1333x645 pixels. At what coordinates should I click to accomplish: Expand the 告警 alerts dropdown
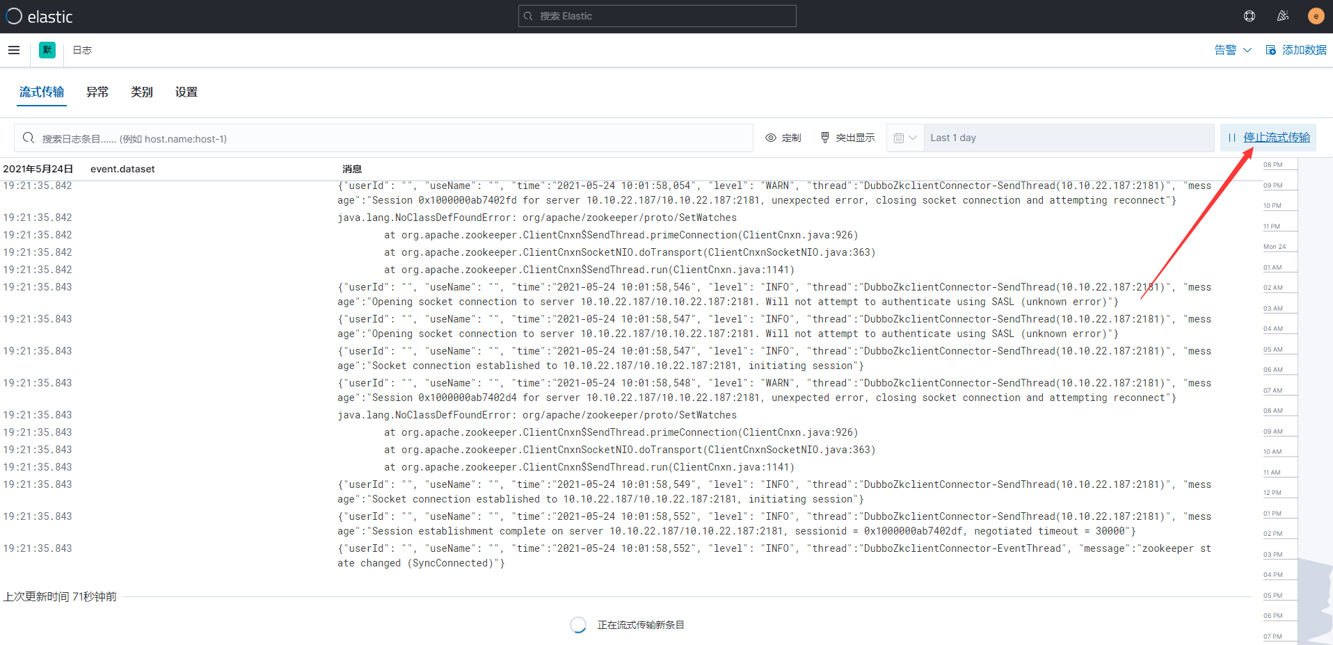tap(1233, 50)
